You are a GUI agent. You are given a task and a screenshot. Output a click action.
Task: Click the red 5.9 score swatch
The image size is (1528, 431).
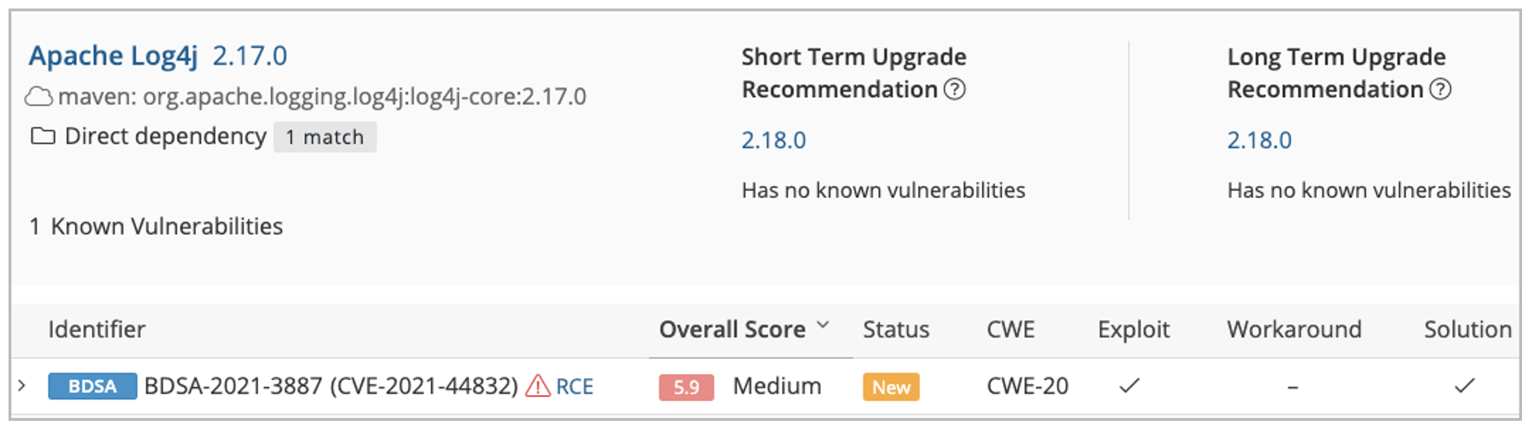tap(686, 387)
